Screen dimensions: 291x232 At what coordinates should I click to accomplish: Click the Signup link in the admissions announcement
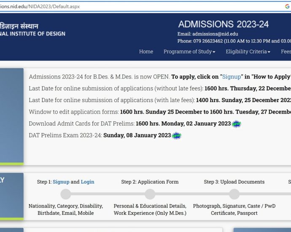pos(232,77)
